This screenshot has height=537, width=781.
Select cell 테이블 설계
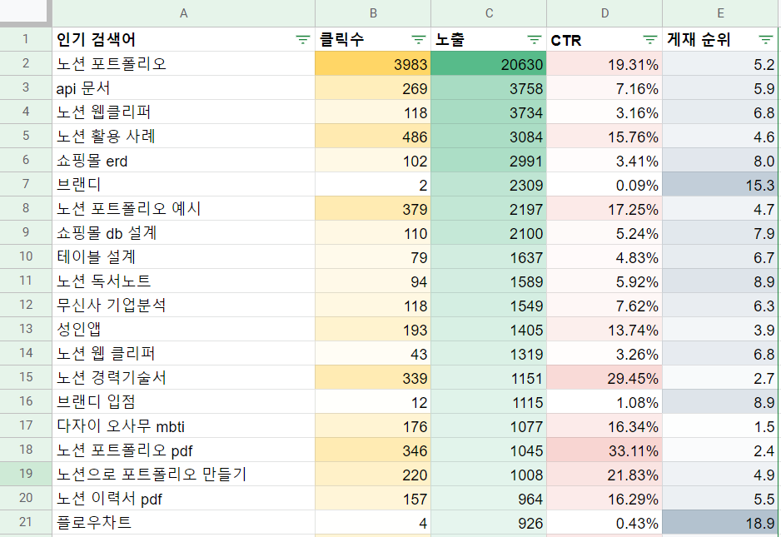click(184, 256)
